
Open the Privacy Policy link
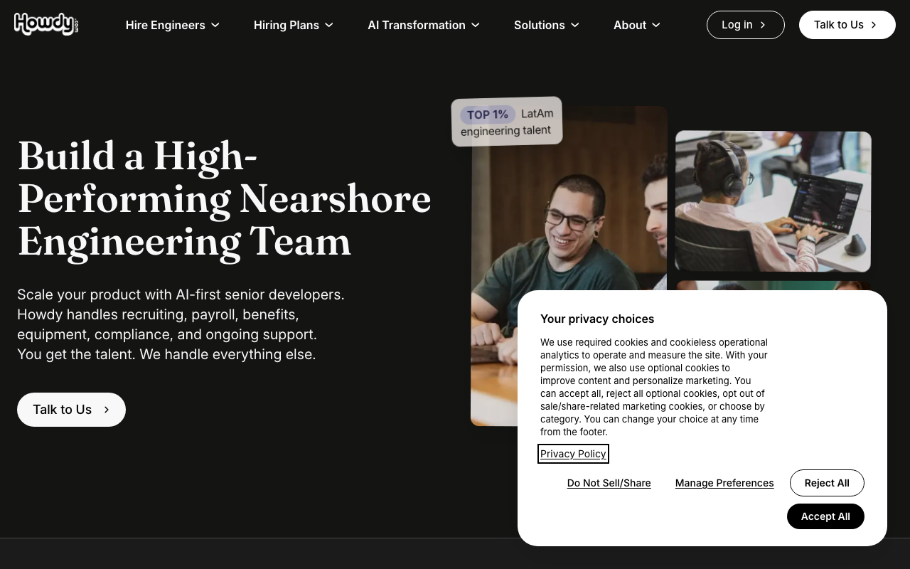pos(573,454)
